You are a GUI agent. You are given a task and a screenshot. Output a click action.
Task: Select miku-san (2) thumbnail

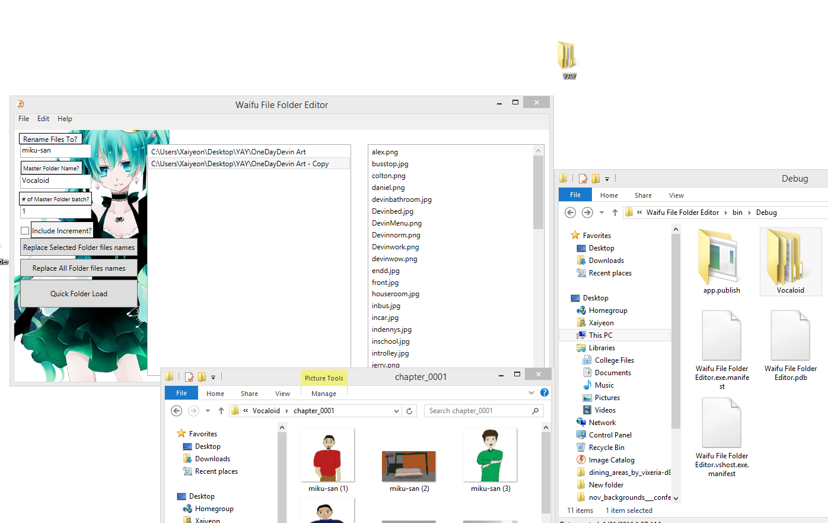click(x=409, y=466)
